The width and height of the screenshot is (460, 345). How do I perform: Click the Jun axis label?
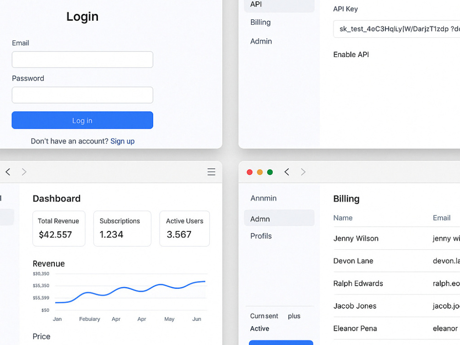click(x=196, y=319)
